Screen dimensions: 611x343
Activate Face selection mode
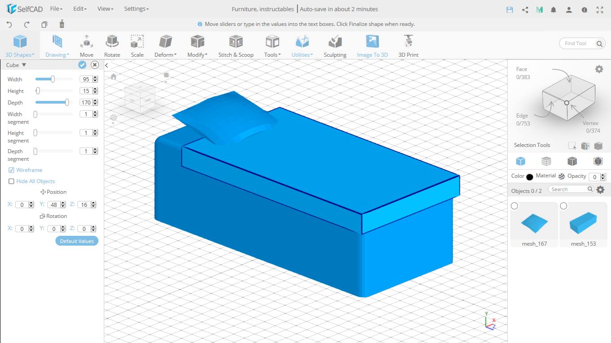[x=522, y=69]
